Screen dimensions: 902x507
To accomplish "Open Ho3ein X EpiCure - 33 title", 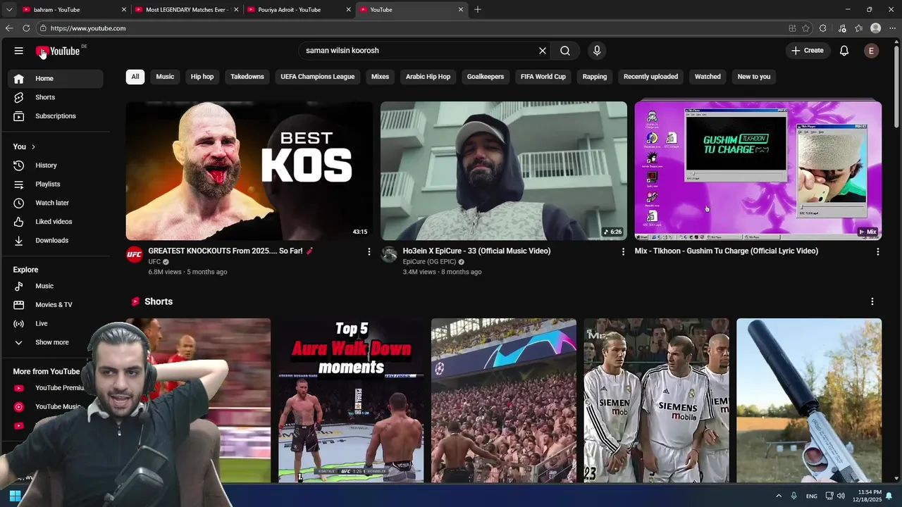I will click(476, 251).
